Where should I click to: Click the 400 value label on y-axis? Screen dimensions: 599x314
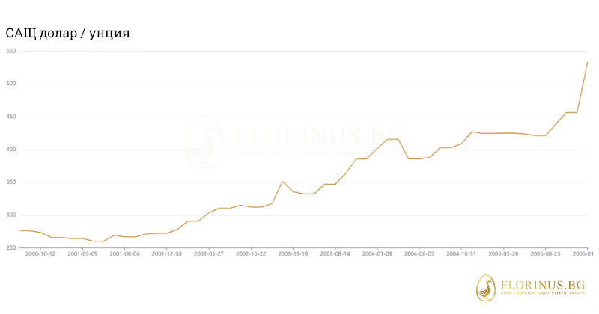[11, 150]
